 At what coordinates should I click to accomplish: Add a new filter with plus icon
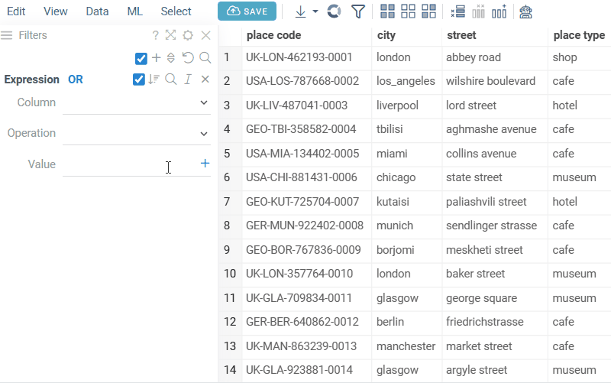coord(157,58)
